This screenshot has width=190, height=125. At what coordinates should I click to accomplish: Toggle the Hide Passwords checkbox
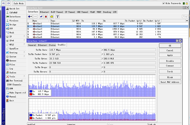(x=164, y=3)
